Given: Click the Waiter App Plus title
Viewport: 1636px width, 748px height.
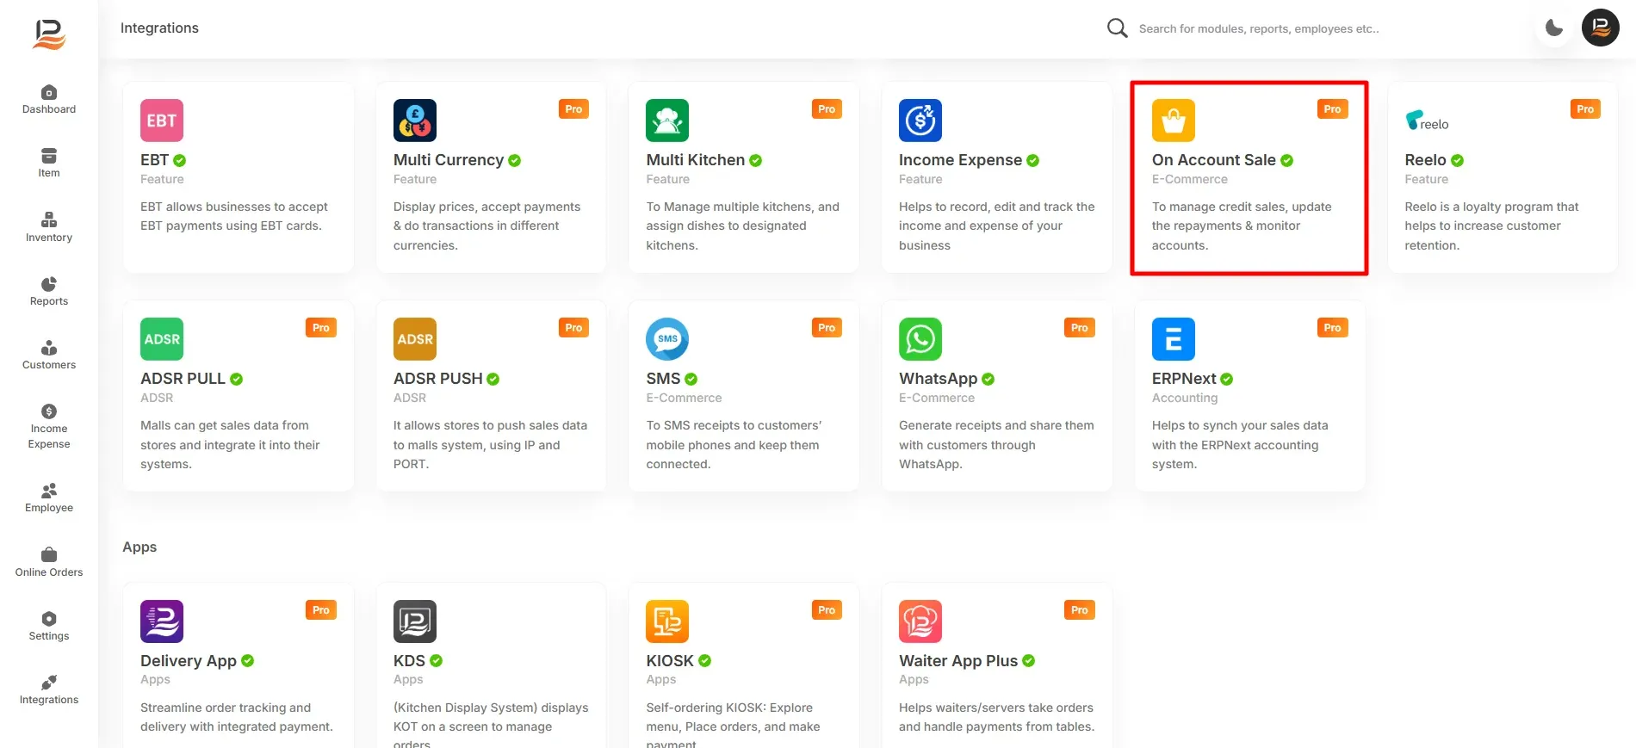Looking at the screenshot, I should (x=958, y=661).
